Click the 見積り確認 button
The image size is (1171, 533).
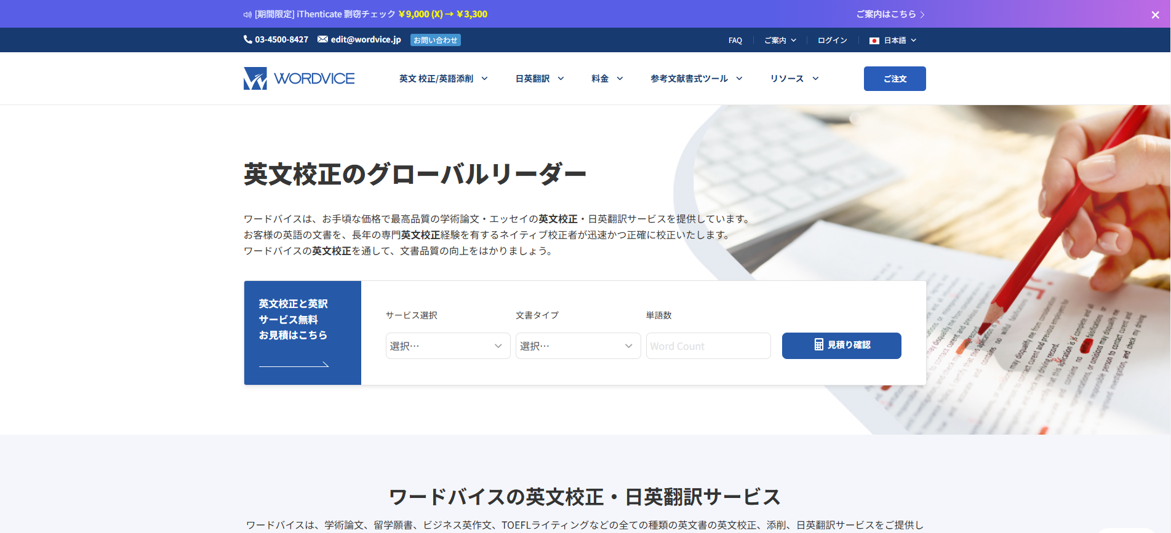841,345
